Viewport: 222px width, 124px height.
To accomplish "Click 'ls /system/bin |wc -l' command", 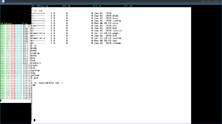I will click(x=49, y=83).
